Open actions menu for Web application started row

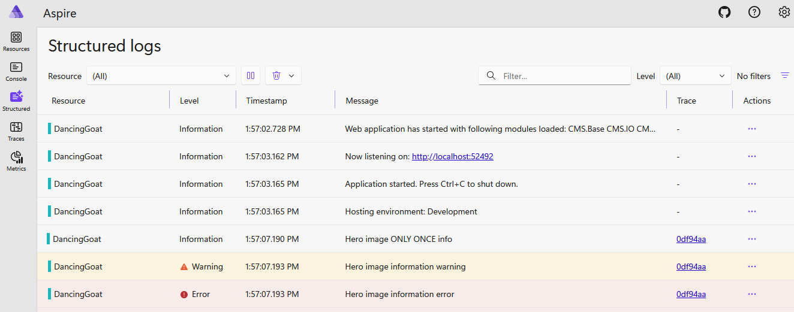coord(752,129)
